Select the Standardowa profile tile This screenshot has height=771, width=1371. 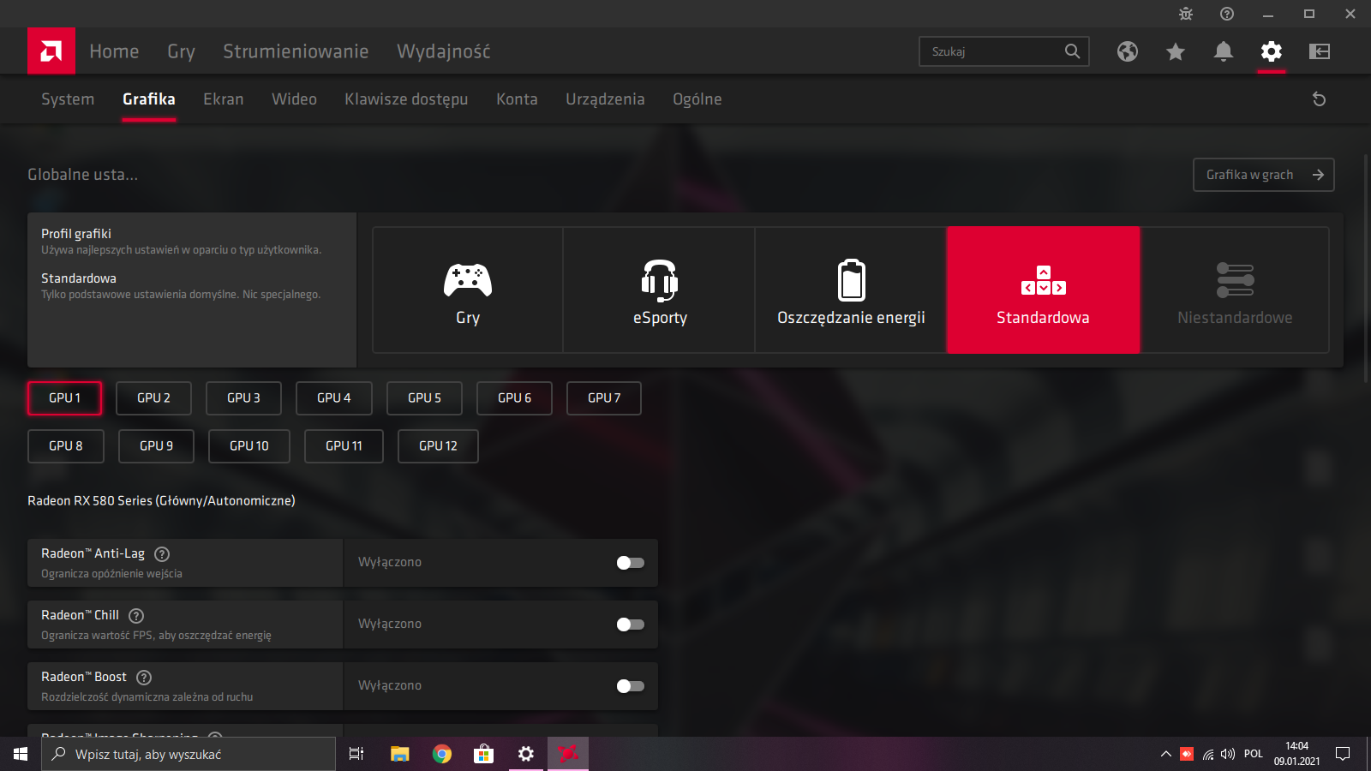coord(1043,290)
